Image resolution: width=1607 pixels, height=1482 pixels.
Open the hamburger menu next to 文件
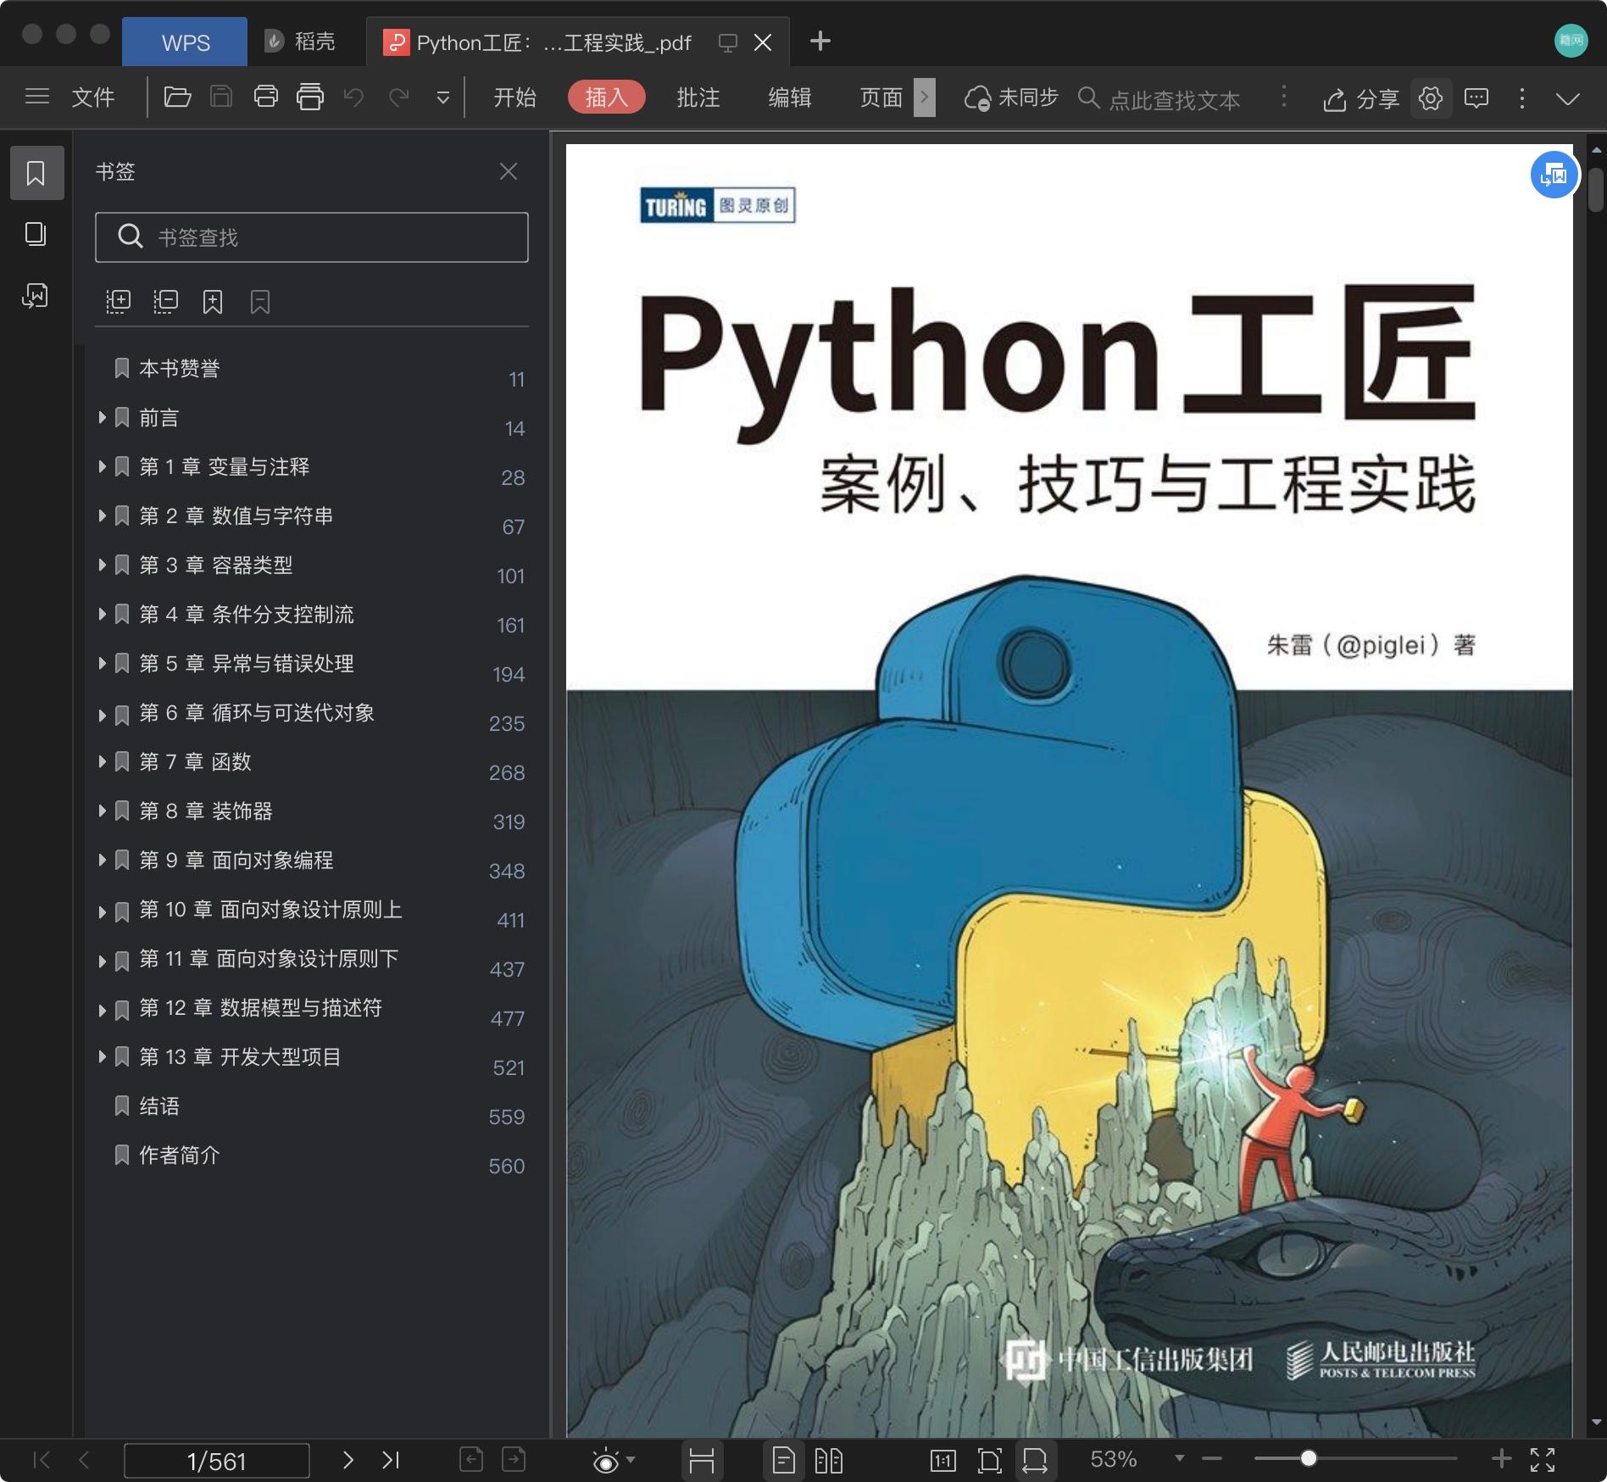(37, 97)
